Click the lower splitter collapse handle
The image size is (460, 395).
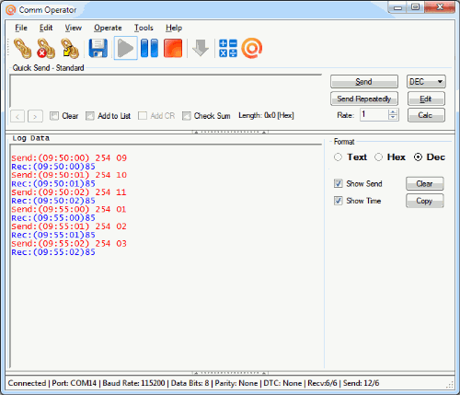tap(230, 373)
